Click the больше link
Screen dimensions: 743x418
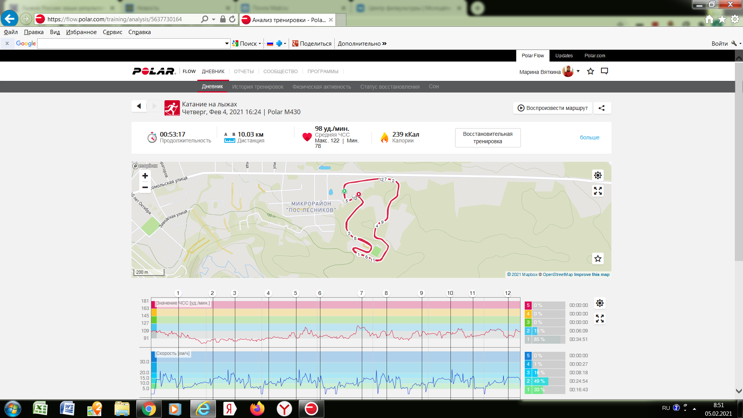[x=589, y=137]
